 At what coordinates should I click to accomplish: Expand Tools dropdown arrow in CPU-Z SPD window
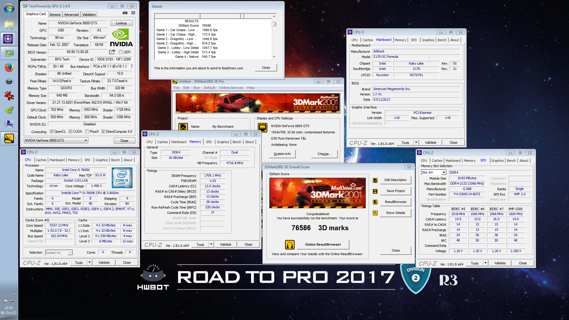[485, 263]
